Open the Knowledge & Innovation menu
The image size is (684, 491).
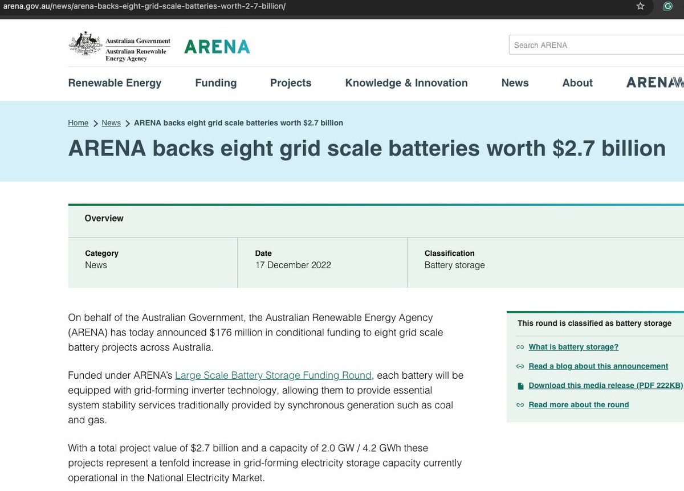406,83
